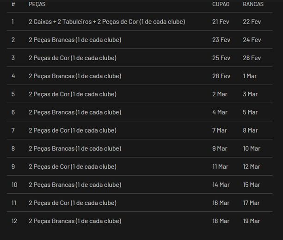283x240 pixels.
Task: Click the 21 Fev coupon date
Action: 221,22
